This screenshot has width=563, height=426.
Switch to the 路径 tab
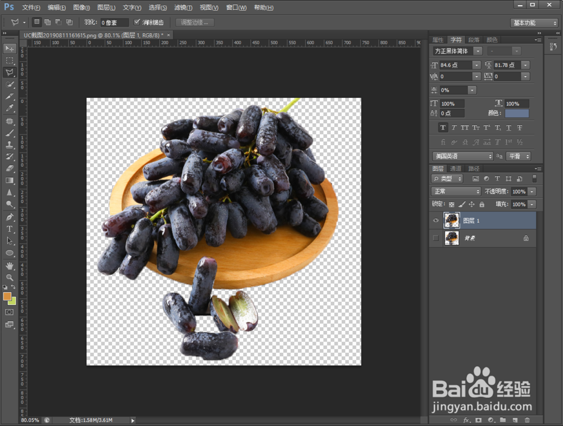click(473, 168)
